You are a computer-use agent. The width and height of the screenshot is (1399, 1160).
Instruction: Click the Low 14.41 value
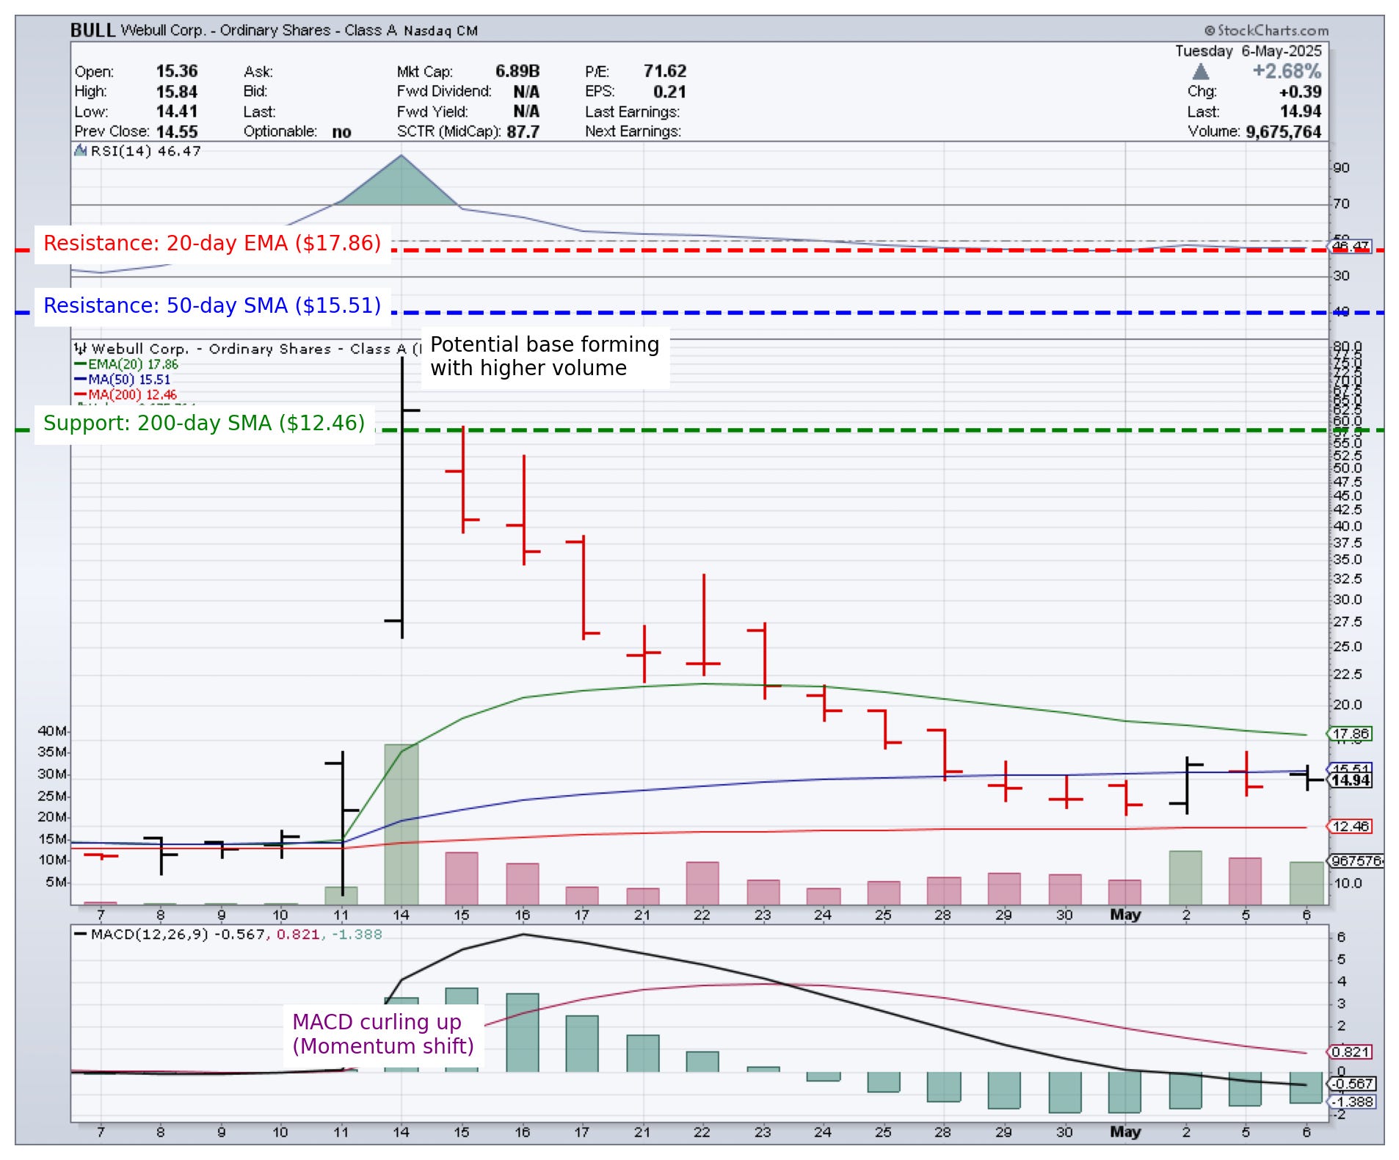pos(177,112)
